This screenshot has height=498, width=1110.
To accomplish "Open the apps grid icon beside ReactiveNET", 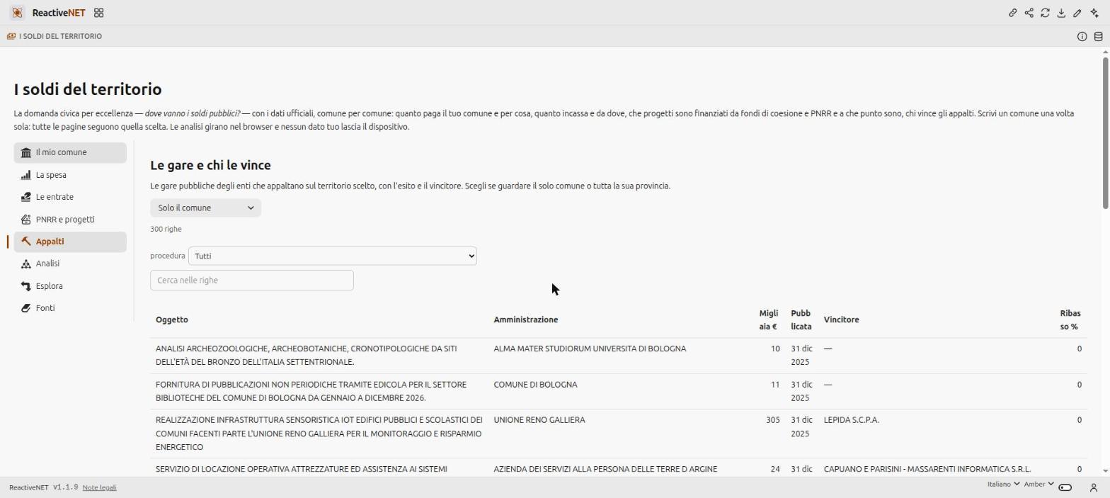I will tap(99, 13).
